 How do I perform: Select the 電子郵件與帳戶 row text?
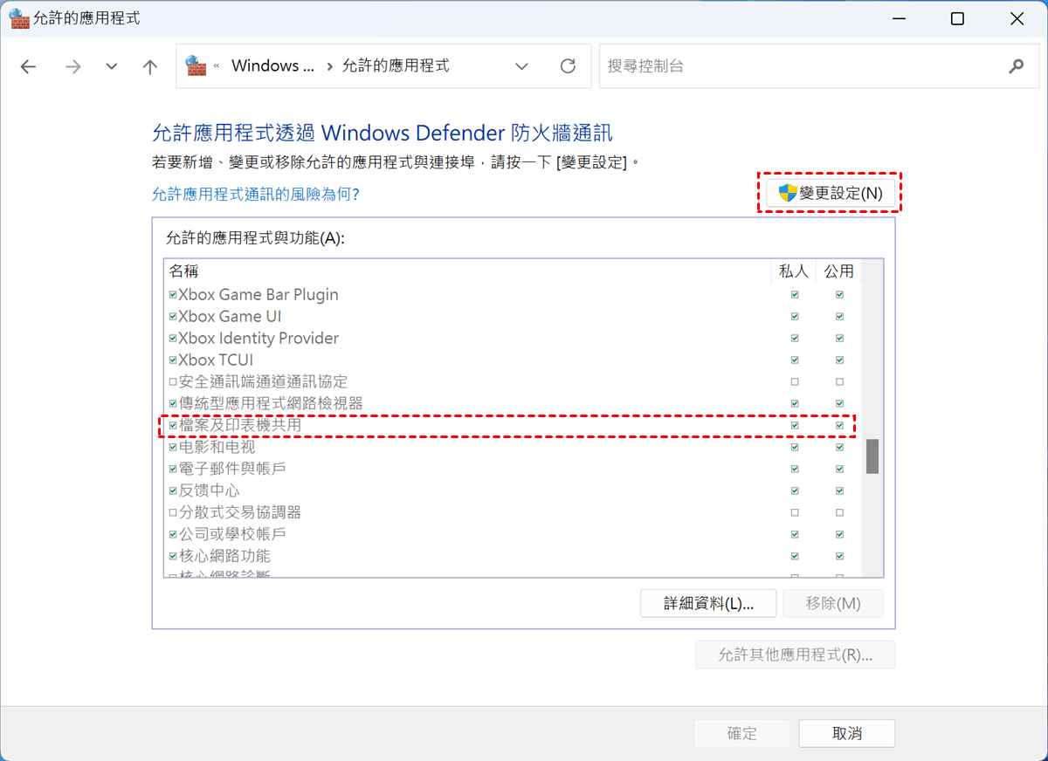(232, 469)
